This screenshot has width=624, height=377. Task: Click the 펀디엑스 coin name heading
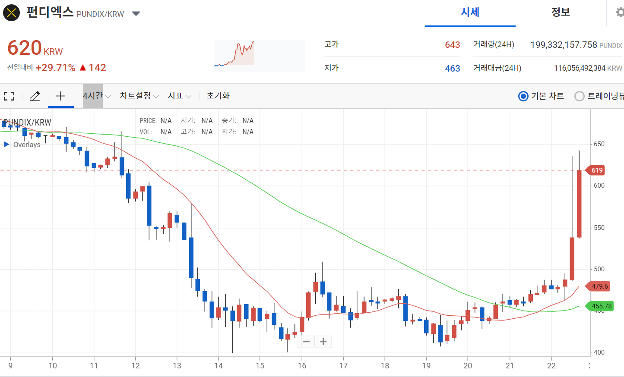(x=50, y=12)
